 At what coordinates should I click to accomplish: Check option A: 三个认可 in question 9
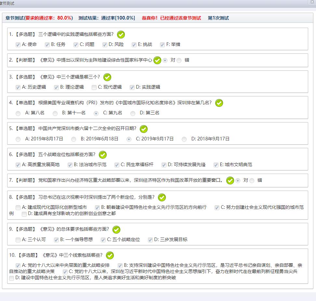(x=18, y=240)
